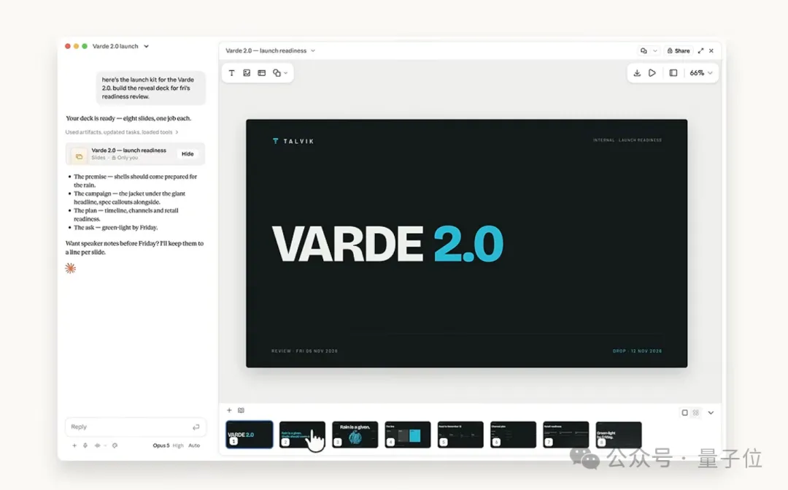Start the slideshow with the play button
Viewport: 788px width, 490px height.
tap(652, 73)
